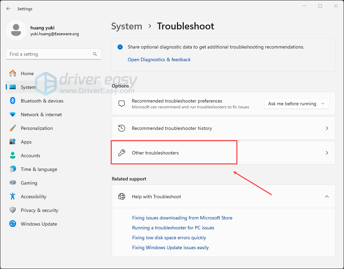
Task: Click the back arrow in Settings header
Action: click(x=9, y=9)
